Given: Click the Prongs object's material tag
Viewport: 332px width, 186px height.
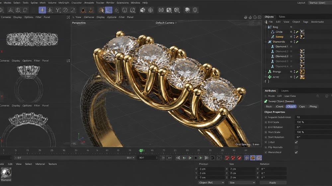Looking at the screenshot, I should 302,72.
